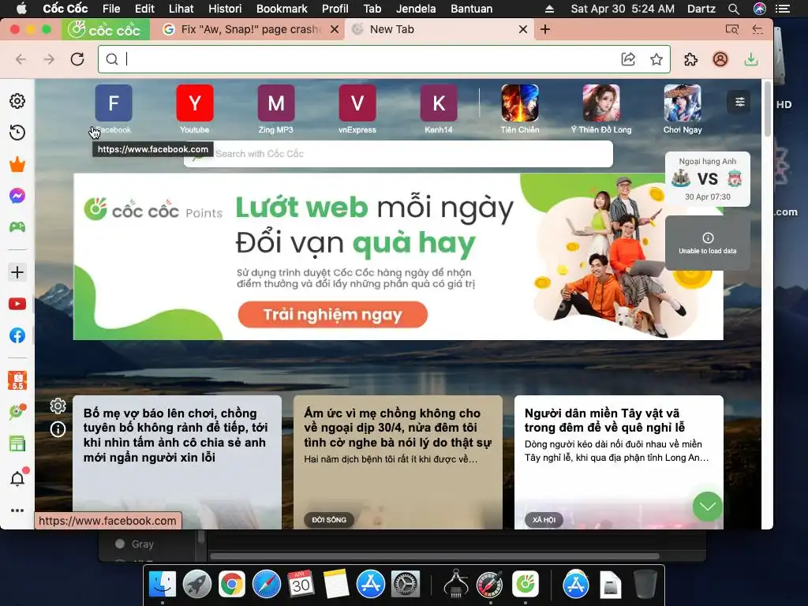Open a new tab with plus button
Image resolution: width=808 pixels, height=606 pixels.
545,29
